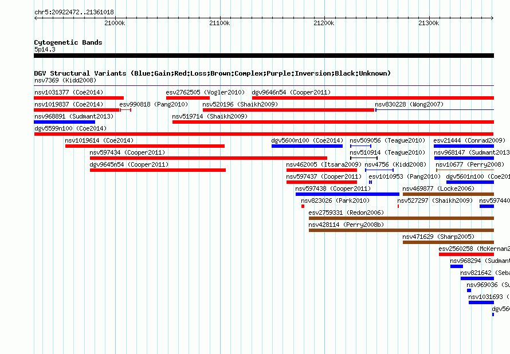The width and height of the screenshot is (510, 354).
Task: Click the red bar under esv2762505
Action: [188, 98]
